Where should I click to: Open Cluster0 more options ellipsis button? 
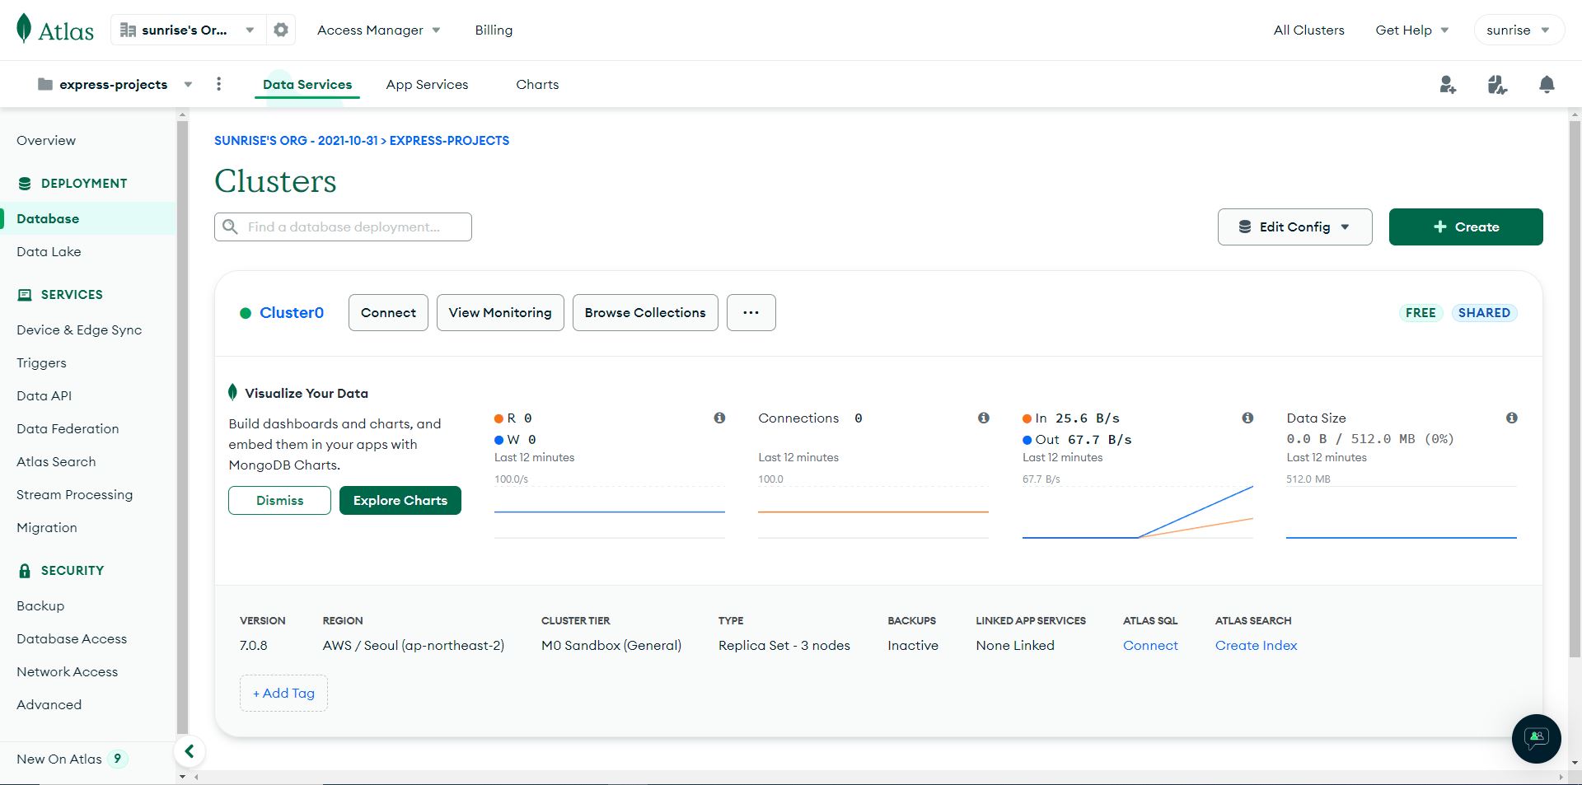pos(751,312)
